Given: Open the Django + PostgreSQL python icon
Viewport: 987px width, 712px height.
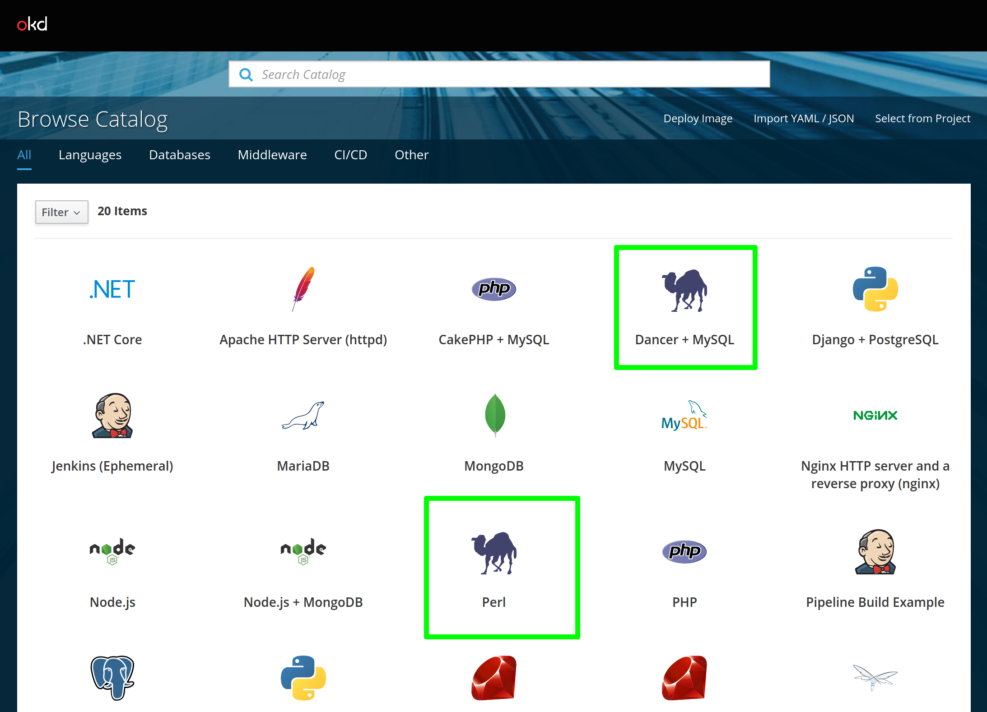Looking at the screenshot, I should (x=875, y=289).
